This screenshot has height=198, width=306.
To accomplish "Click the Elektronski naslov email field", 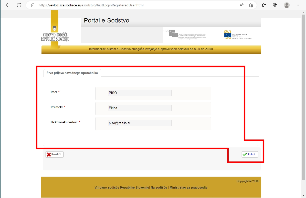I will point(140,123).
